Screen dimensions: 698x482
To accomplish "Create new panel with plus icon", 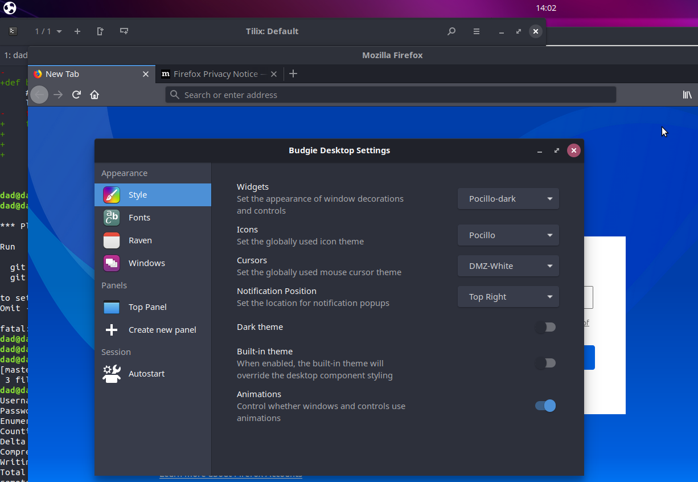I will click(153, 330).
